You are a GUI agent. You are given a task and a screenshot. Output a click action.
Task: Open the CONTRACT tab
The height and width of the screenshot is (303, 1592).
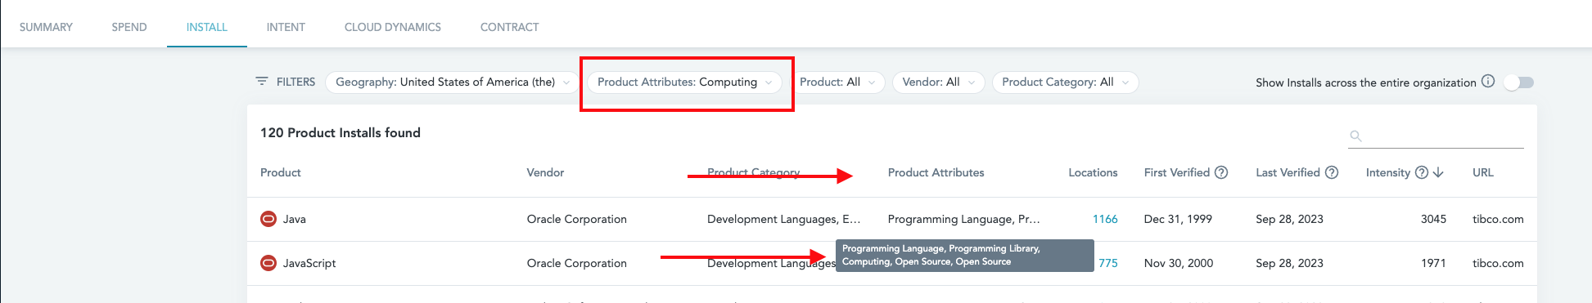pyautogui.click(x=509, y=27)
